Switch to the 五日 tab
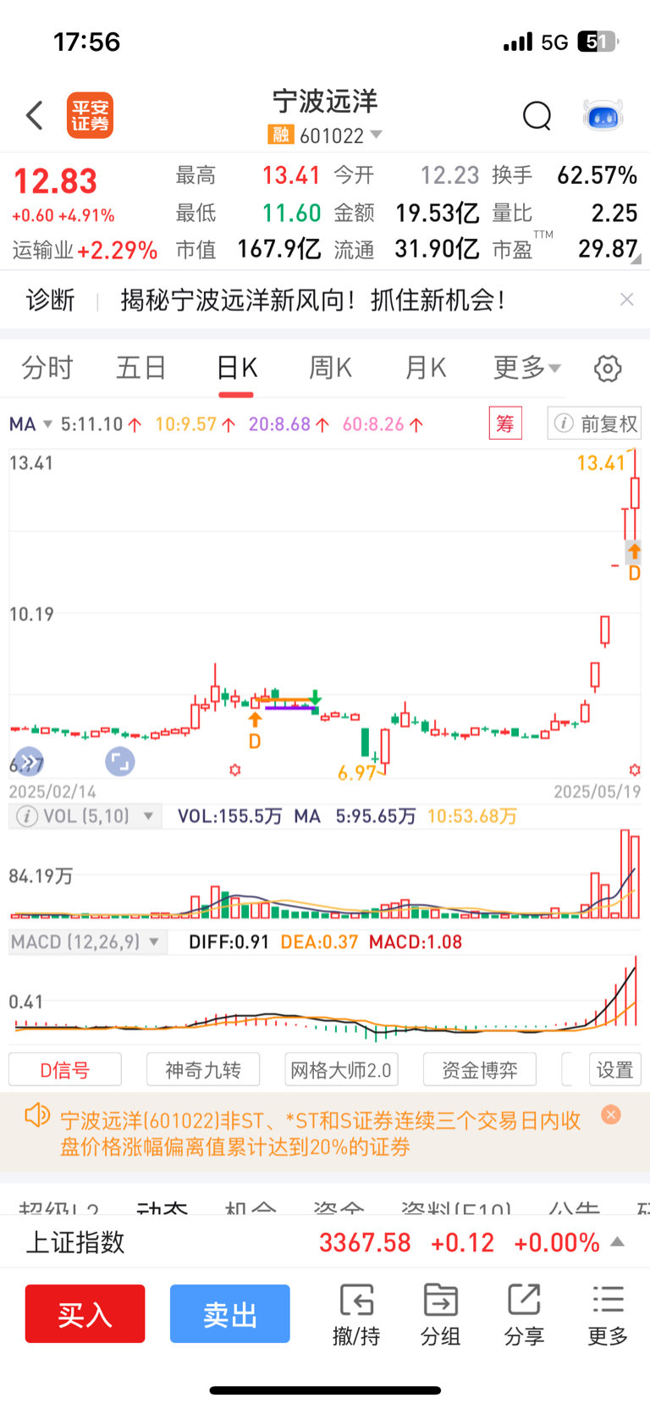Viewport: 650px width, 1409px height. coord(141,368)
